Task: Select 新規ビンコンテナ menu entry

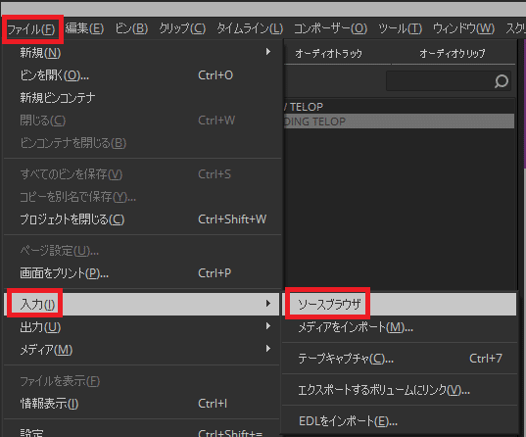Action: [x=142, y=98]
